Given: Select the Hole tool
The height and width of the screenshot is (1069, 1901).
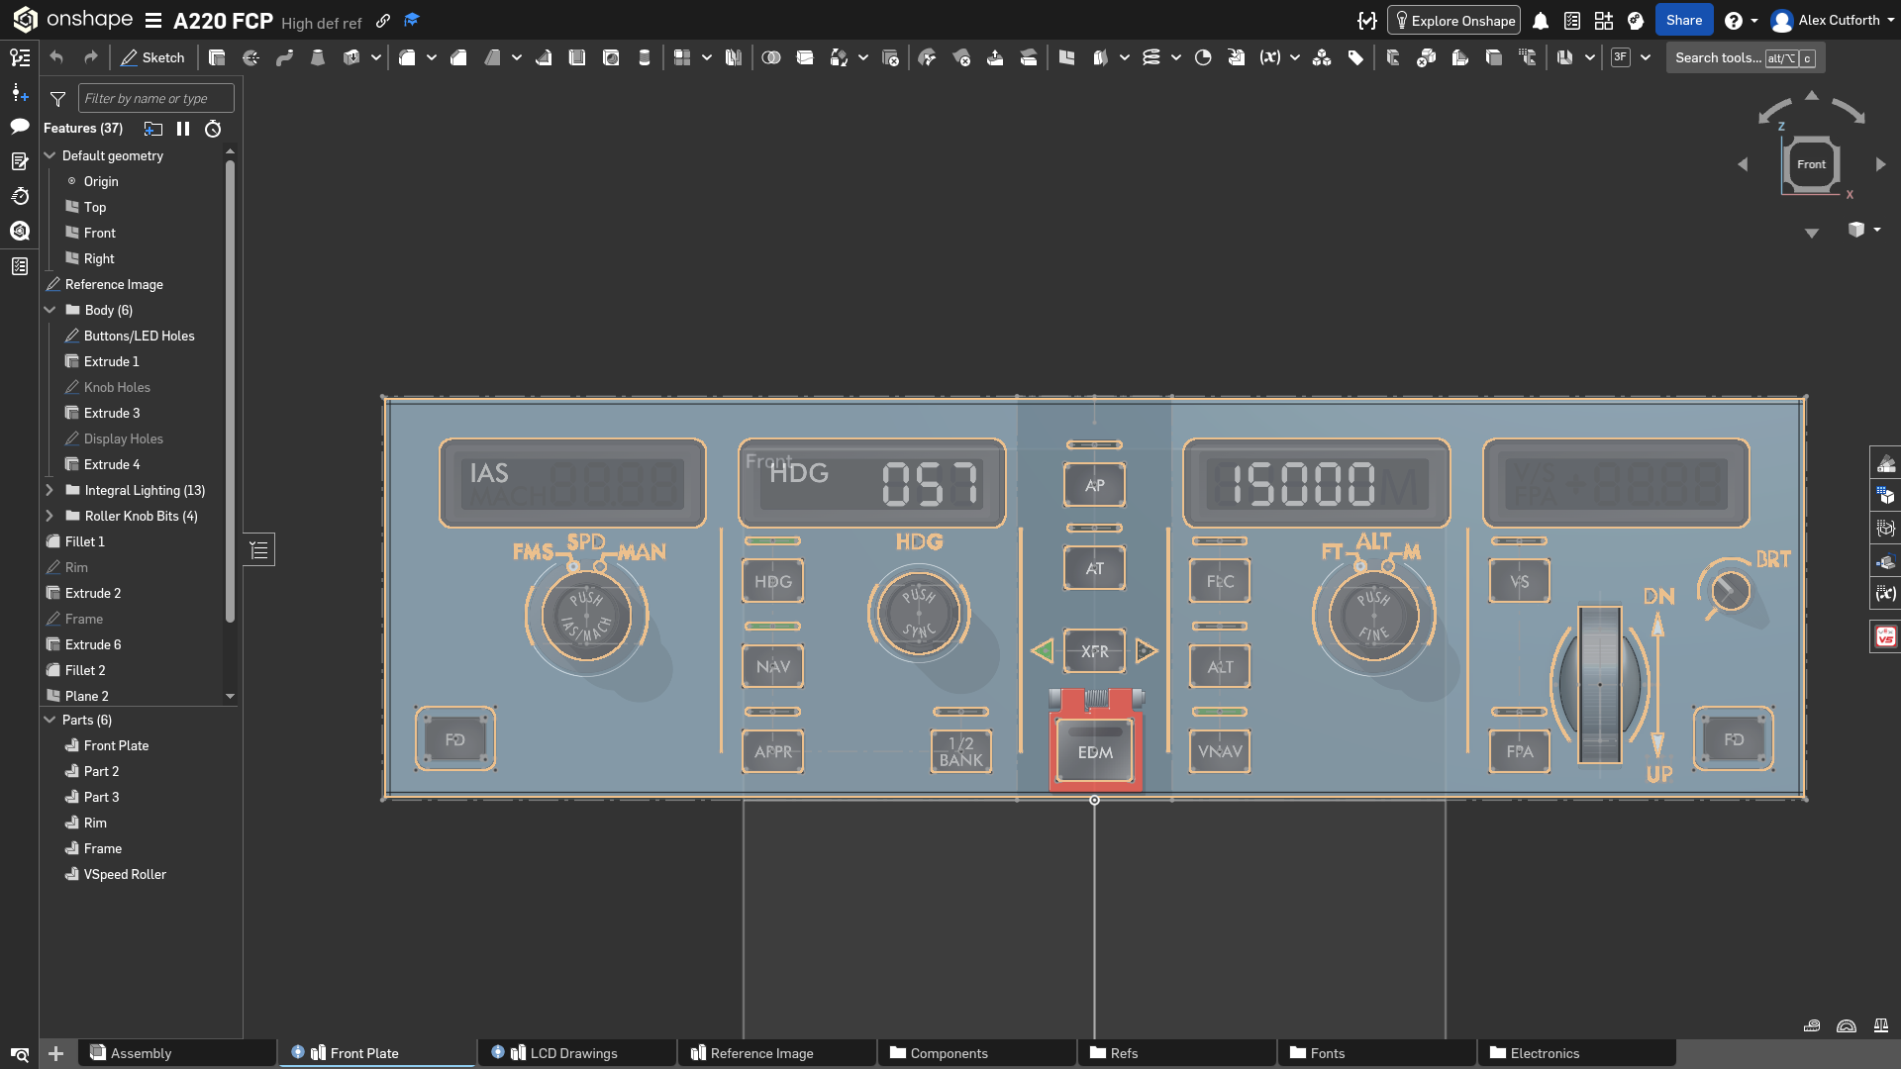Looking at the screenshot, I should tap(611, 58).
